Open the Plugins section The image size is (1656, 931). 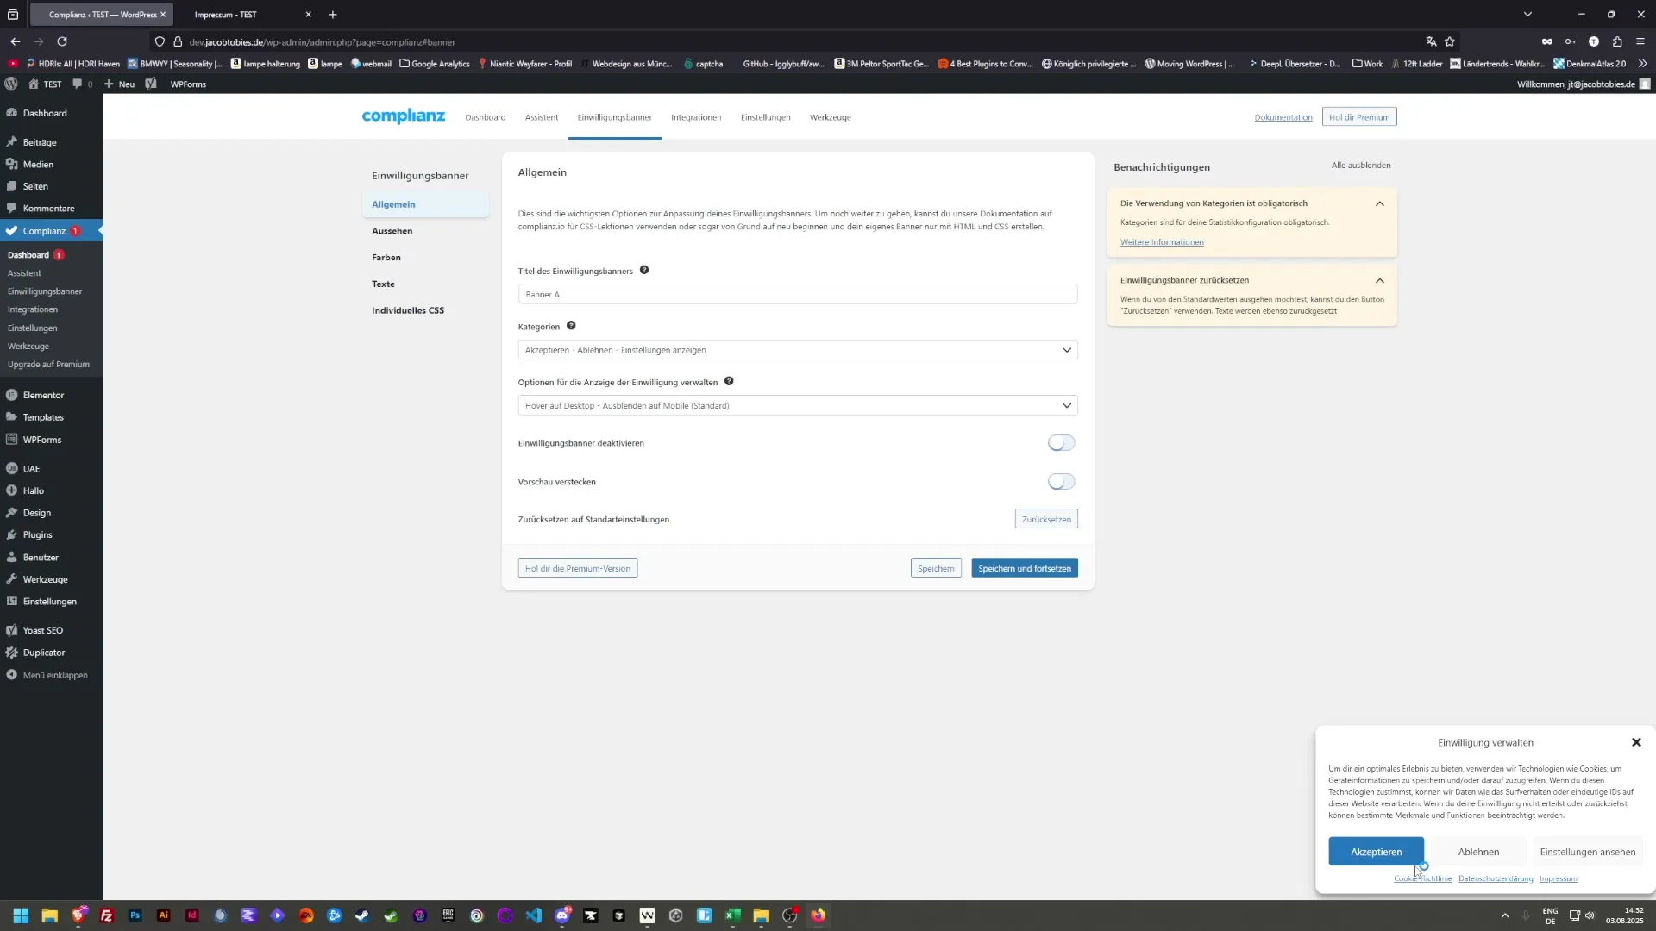pyautogui.click(x=37, y=534)
